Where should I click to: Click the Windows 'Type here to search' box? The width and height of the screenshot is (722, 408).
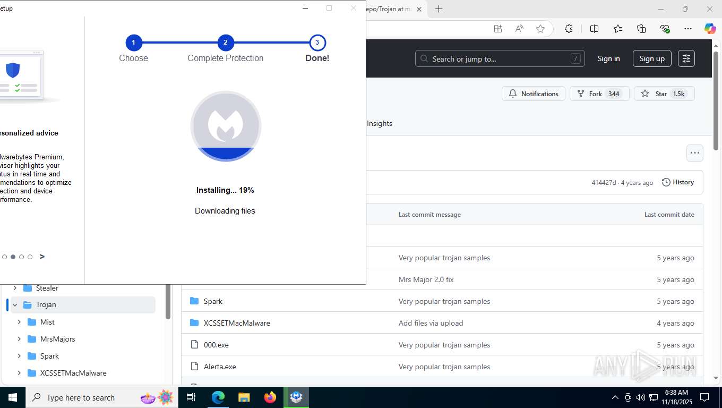click(x=102, y=397)
